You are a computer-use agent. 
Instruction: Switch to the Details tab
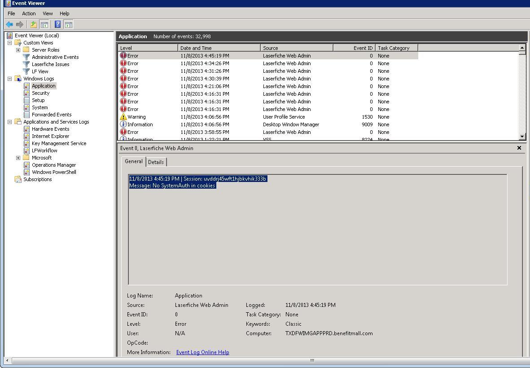(156, 162)
